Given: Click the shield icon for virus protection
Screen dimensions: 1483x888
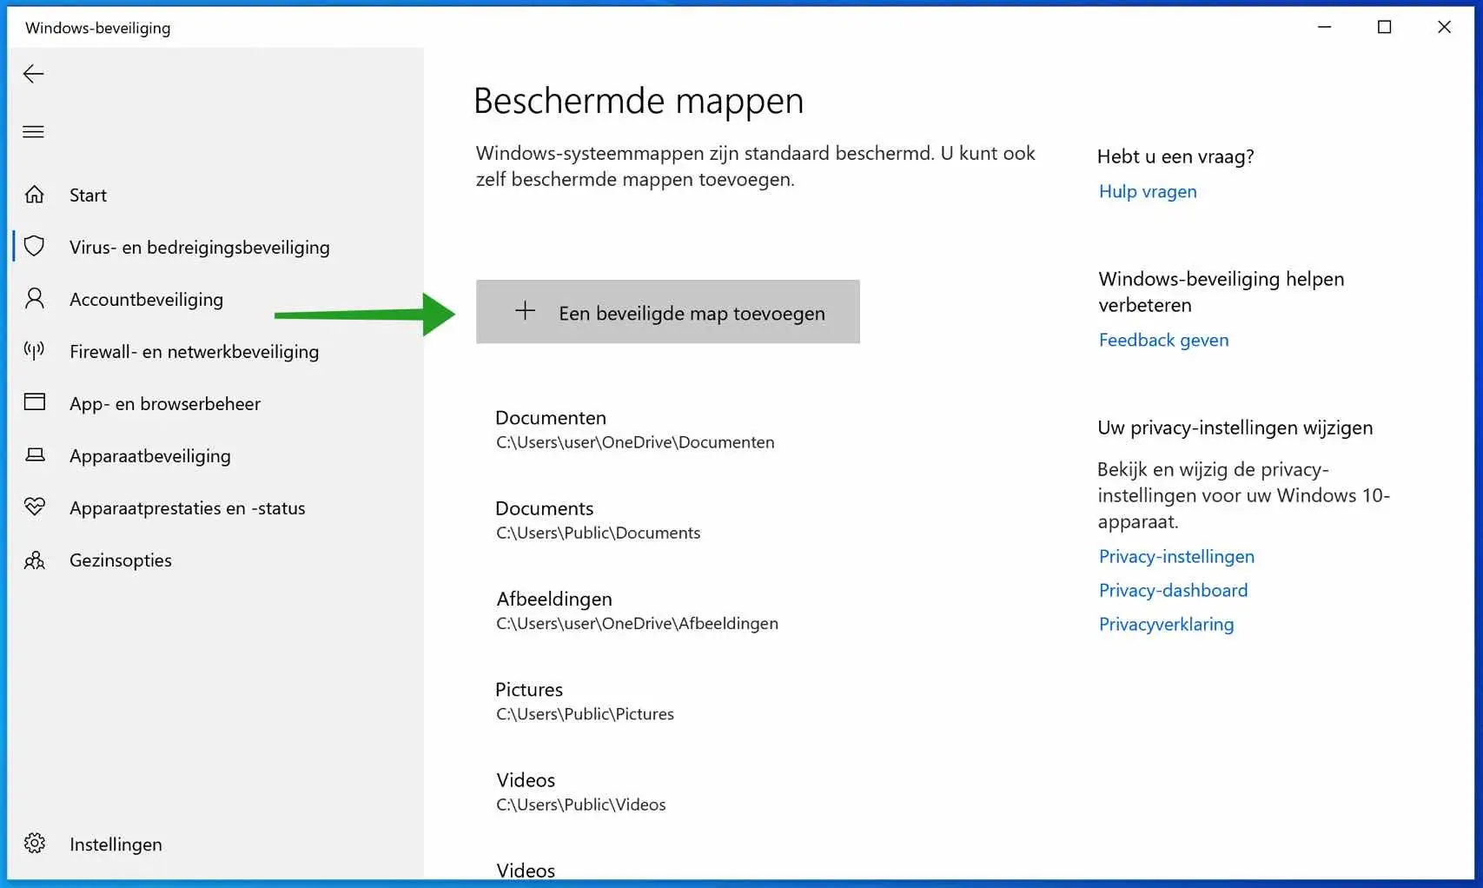Looking at the screenshot, I should [x=35, y=247].
